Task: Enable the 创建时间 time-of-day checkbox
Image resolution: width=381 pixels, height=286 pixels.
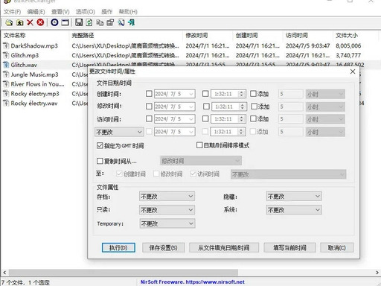Action: pos(205,94)
